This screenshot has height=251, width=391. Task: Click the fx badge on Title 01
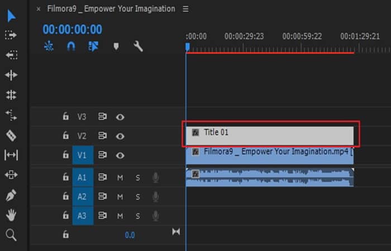195,133
